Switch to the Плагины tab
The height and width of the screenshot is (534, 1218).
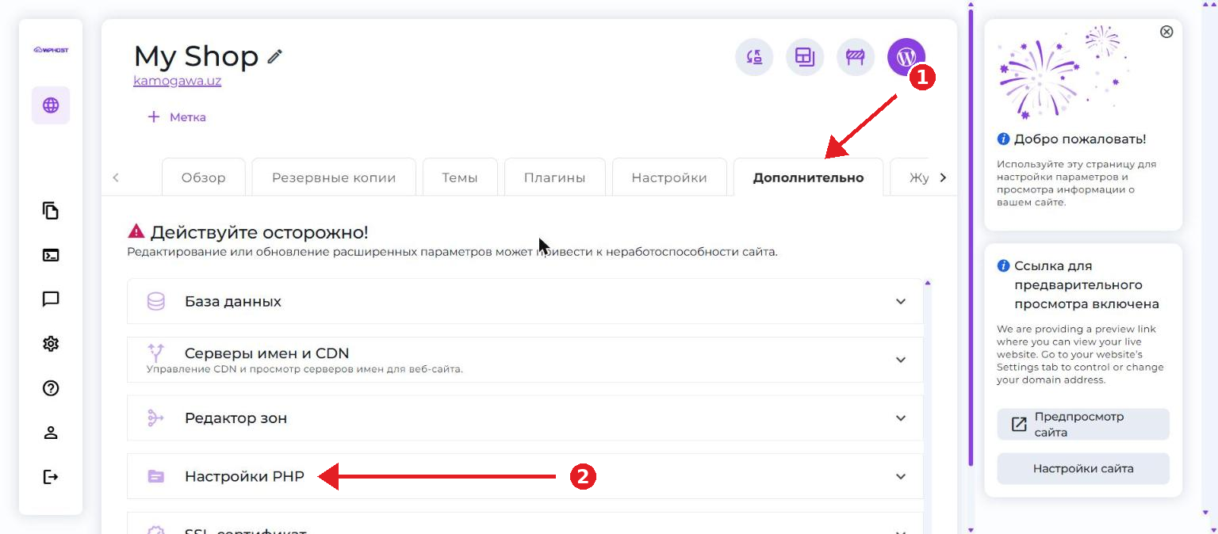[554, 177]
